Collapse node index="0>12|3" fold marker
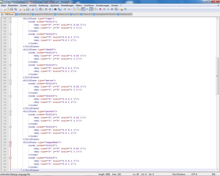 (x=10, y=84)
